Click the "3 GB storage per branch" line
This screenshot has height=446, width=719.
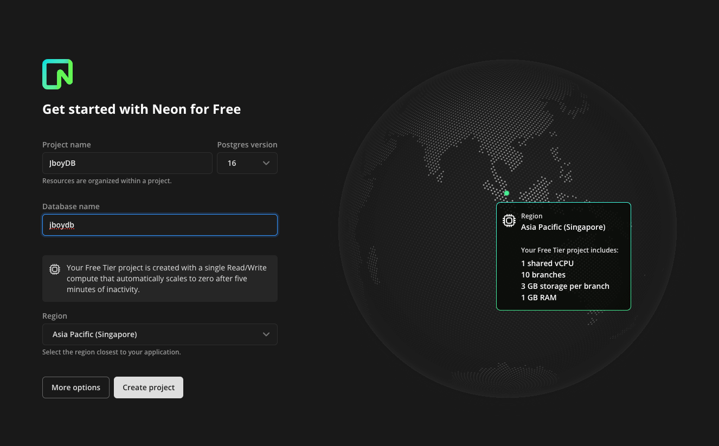(x=565, y=286)
